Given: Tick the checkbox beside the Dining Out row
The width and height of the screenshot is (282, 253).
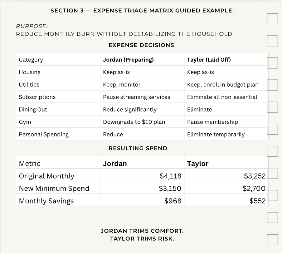Looking at the screenshot, I should [272, 107].
